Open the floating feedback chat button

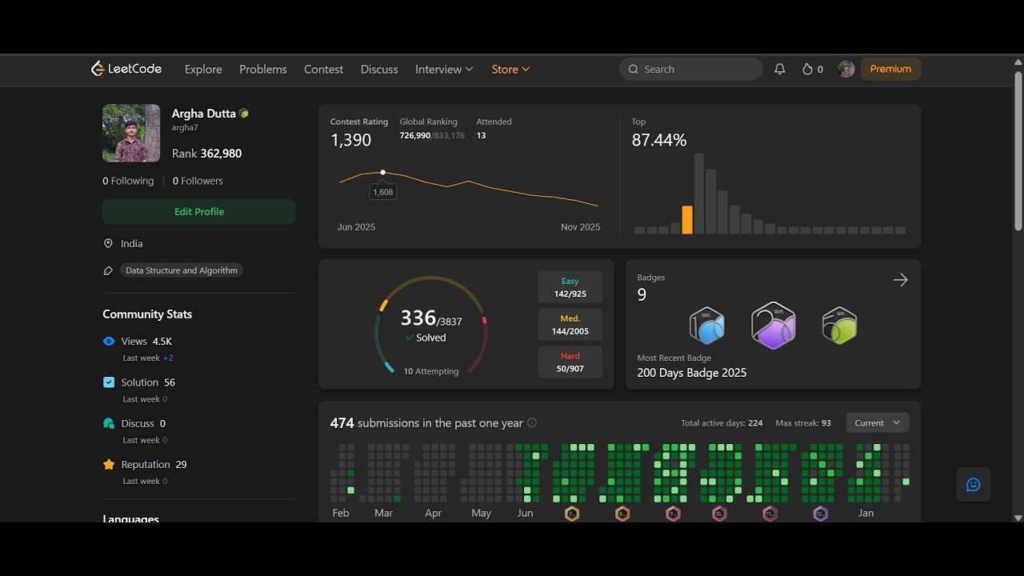pyautogui.click(x=974, y=484)
